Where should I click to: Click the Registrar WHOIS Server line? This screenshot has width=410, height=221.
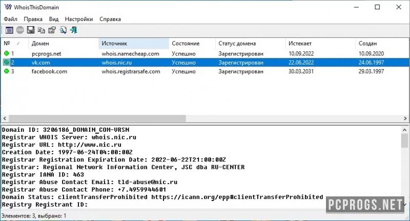[x=69, y=137]
